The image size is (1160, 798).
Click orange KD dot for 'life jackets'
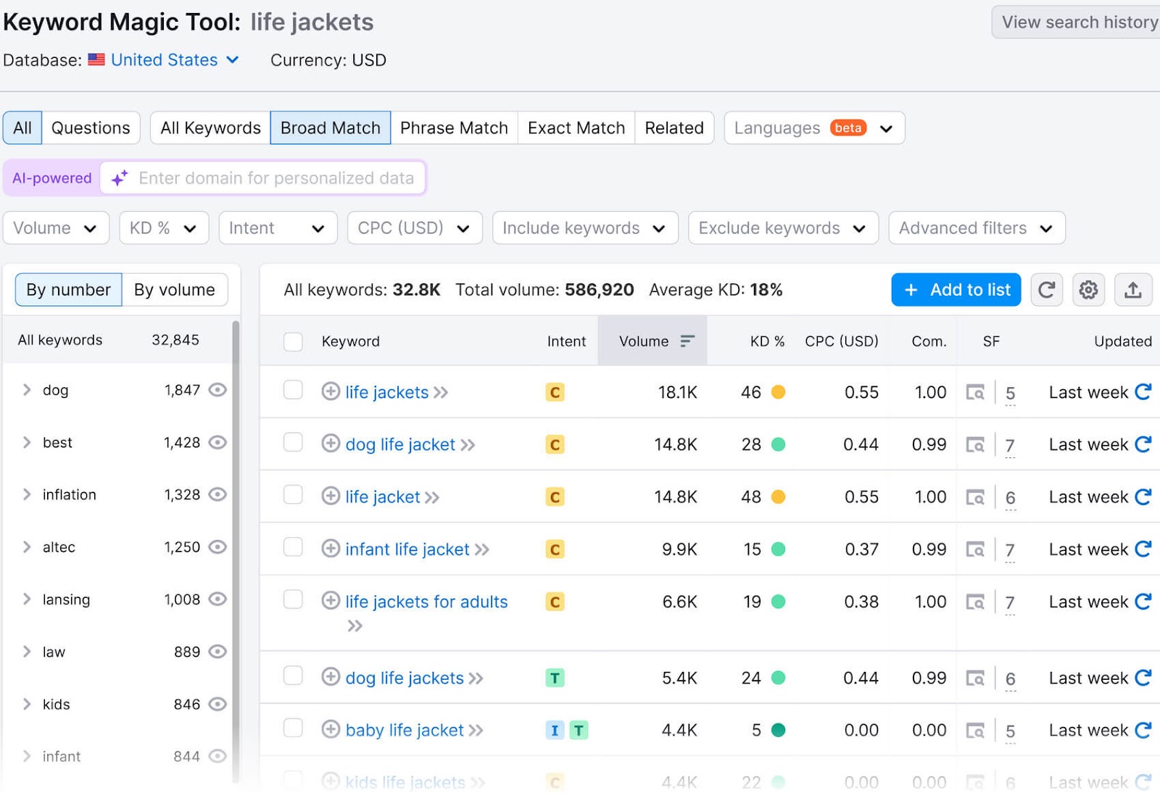pos(778,392)
